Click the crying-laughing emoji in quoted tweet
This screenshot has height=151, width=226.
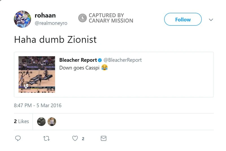(x=105, y=68)
